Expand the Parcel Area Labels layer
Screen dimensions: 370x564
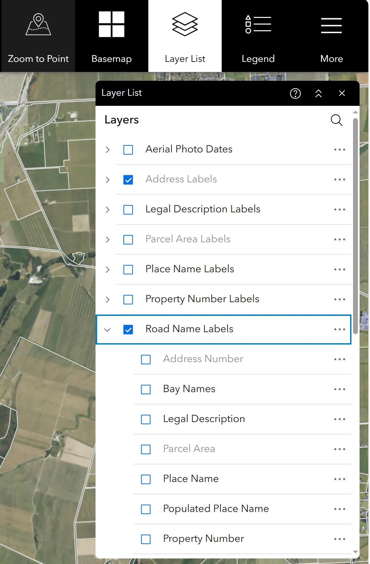tap(108, 240)
